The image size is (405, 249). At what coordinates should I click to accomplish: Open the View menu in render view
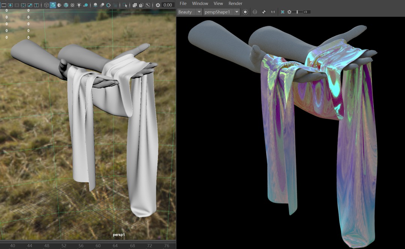(x=218, y=3)
